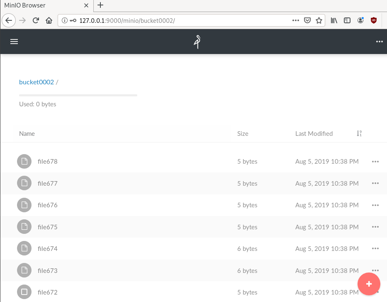Toggle the sort order icon beside Last Modified
Screen dimensions: 387x302
point(359,133)
